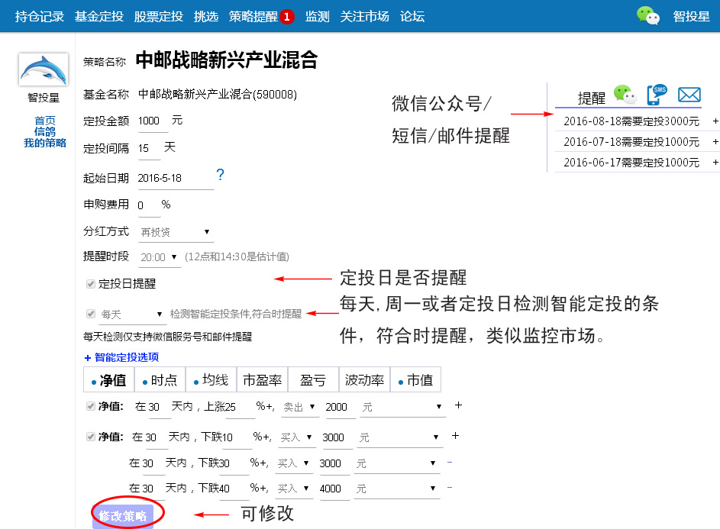Image resolution: width=720 pixels, height=529 pixels.
Task: Open 持仓记录 in the top menu
Action: pyautogui.click(x=40, y=17)
